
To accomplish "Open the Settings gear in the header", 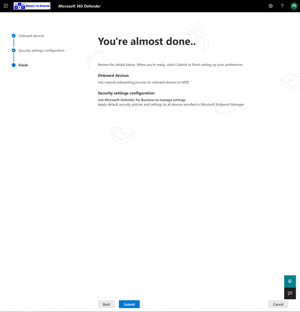I will 271,6.
